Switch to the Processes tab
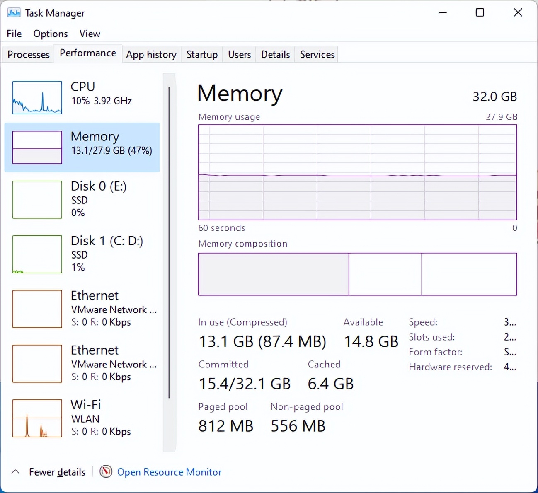The image size is (538, 493). pos(28,55)
